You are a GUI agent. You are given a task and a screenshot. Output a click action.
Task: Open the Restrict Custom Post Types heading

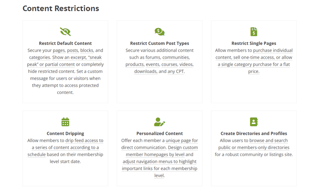pyautogui.click(x=159, y=43)
